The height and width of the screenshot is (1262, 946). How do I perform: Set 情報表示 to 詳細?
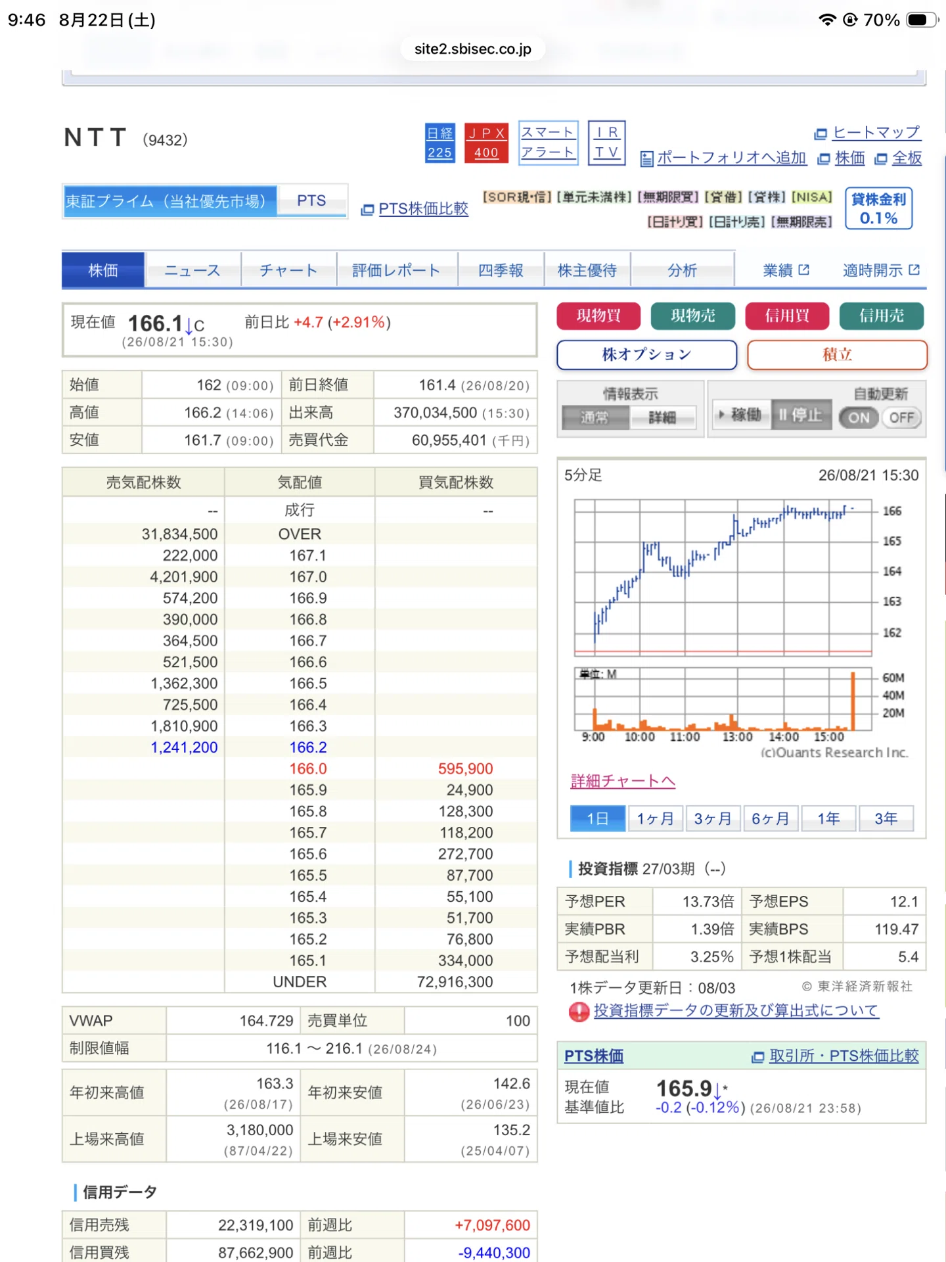(x=662, y=417)
